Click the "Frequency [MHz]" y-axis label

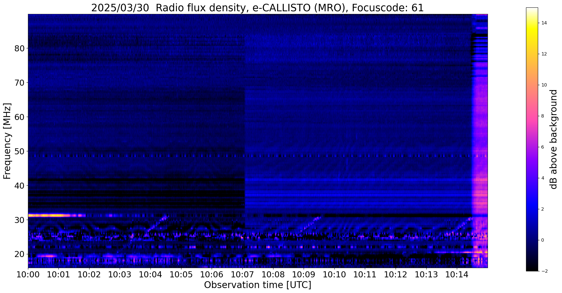click(x=7, y=141)
